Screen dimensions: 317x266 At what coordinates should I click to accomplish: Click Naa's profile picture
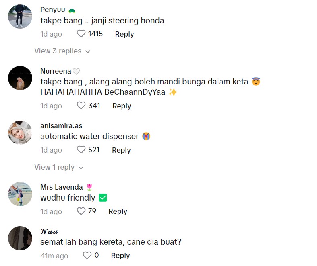20,238
